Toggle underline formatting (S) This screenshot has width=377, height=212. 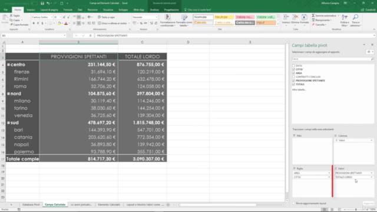(x=42, y=24)
